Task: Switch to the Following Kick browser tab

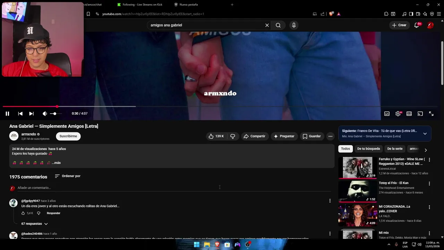Action: click(x=140, y=5)
